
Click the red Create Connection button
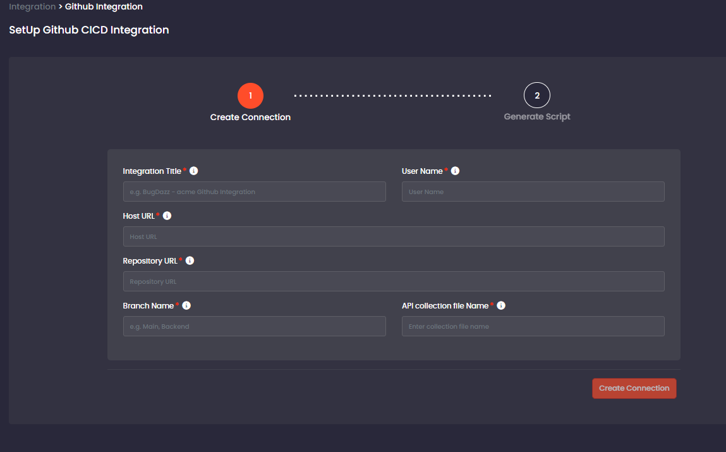click(x=634, y=389)
